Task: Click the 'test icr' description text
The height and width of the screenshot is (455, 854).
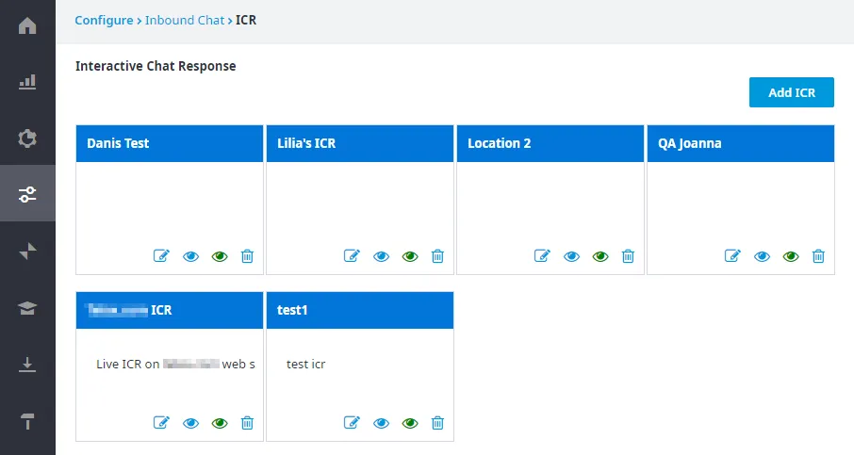Action: (x=305, y=365)
